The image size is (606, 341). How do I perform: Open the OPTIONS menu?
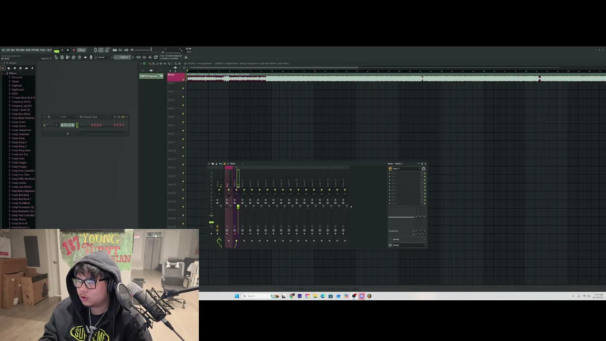click(36, 50)
